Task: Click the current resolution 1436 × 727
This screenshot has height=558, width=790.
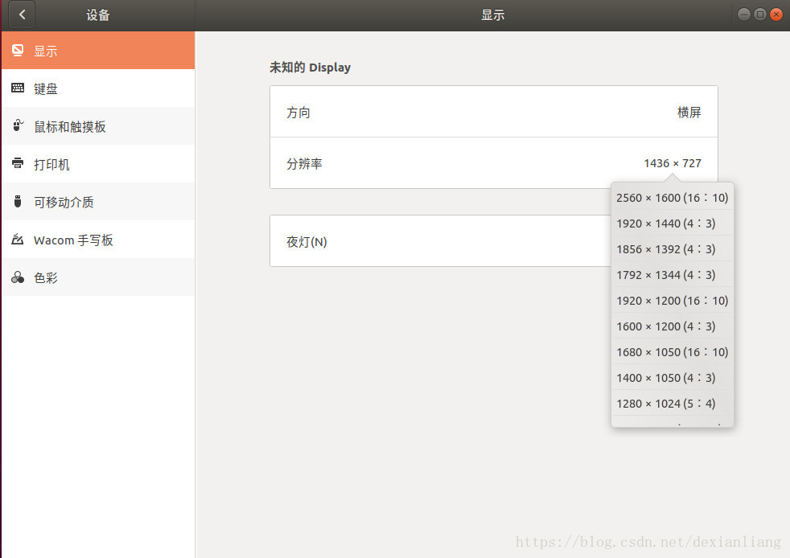Action: [x=672, y=163]
